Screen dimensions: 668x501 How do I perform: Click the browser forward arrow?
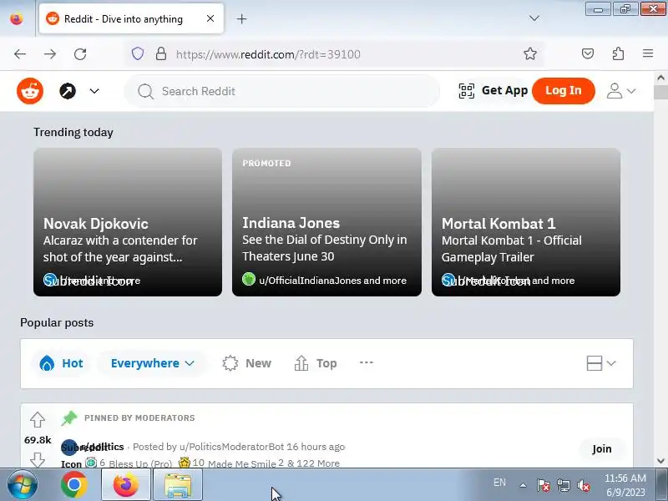pyautogui.click(x=50, y=54)
